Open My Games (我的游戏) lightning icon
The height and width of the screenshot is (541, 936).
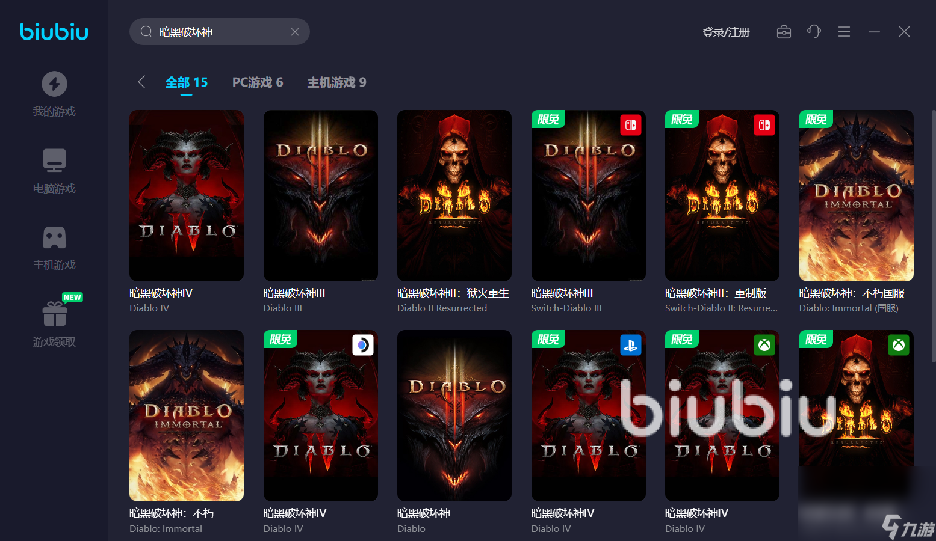coord(54,84)
